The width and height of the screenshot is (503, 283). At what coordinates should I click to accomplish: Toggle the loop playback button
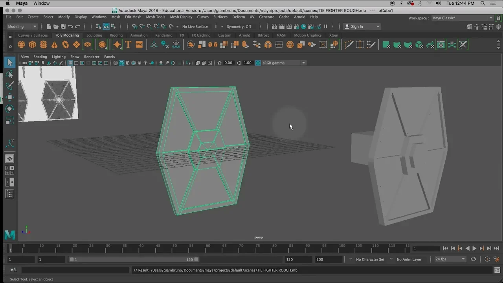(474, 259)
